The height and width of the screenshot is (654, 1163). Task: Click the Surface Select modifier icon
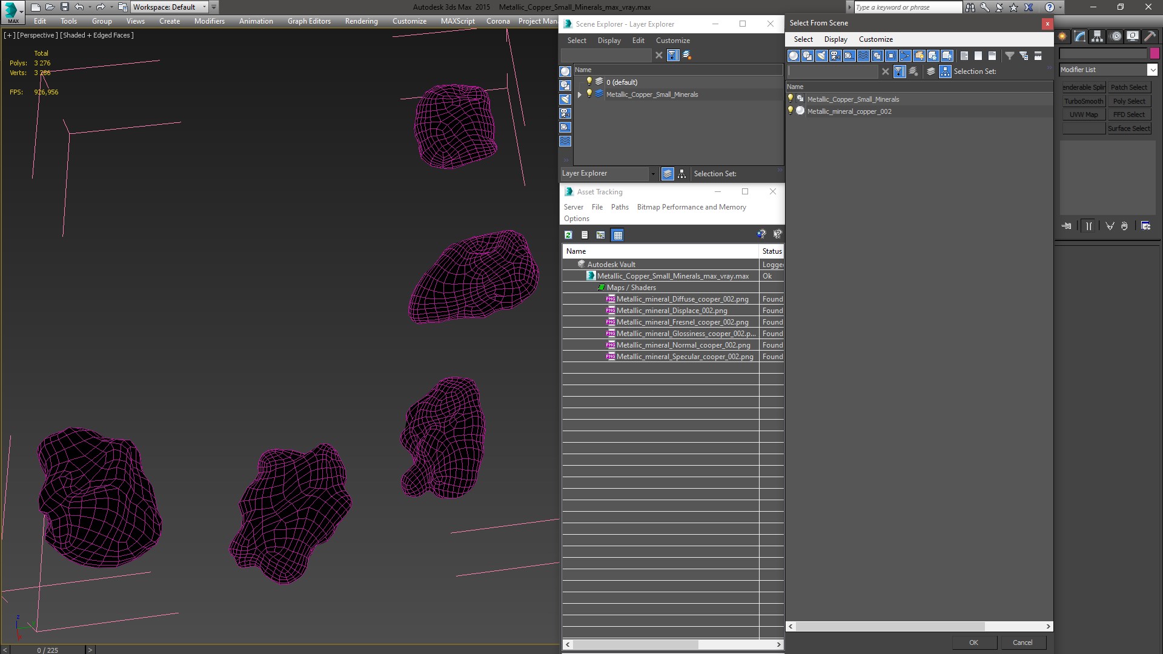click(1128, 128)
